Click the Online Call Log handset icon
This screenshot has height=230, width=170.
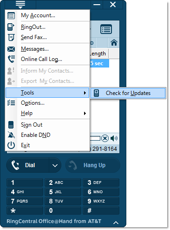tap(12, 59)
